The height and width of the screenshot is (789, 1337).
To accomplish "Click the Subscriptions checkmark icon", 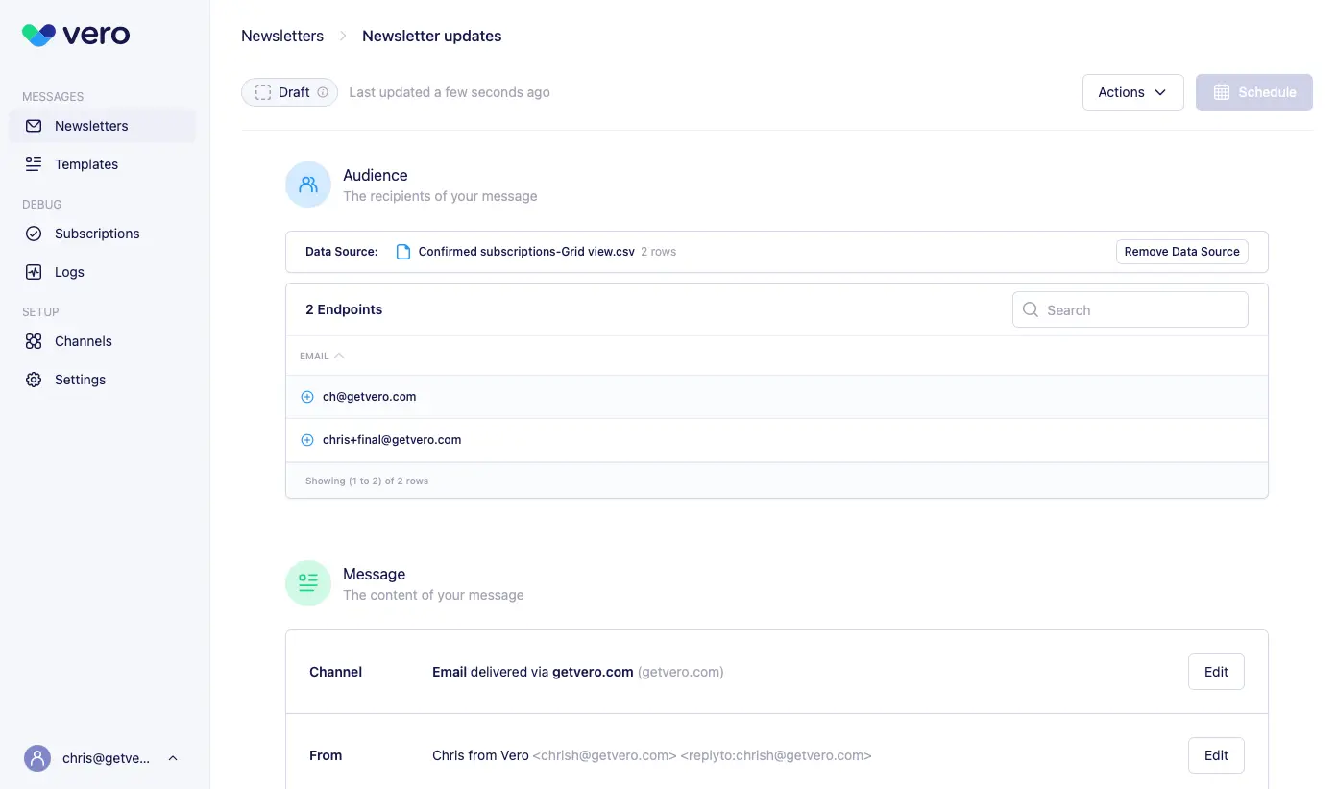I will [x=34, y=234].
